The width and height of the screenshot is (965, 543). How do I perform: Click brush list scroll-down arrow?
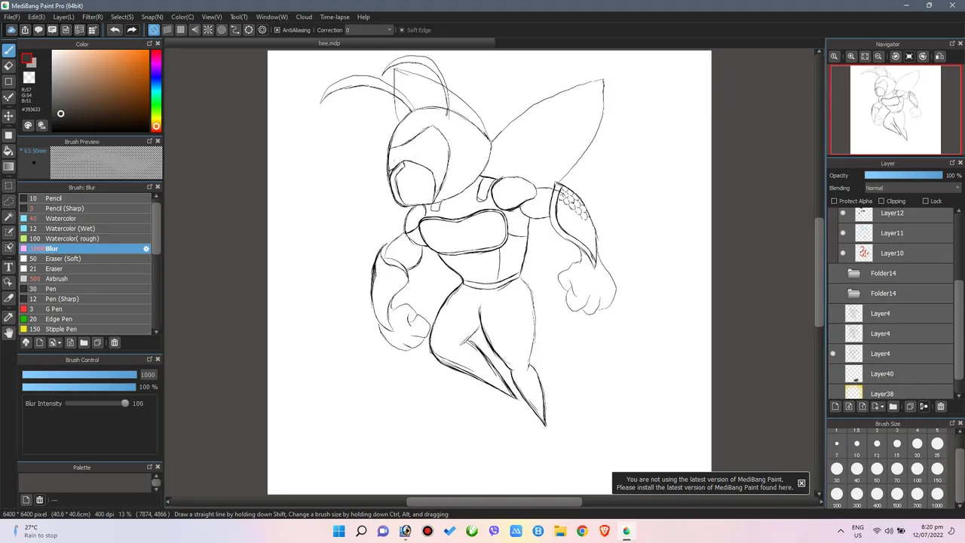pos(156,332)
